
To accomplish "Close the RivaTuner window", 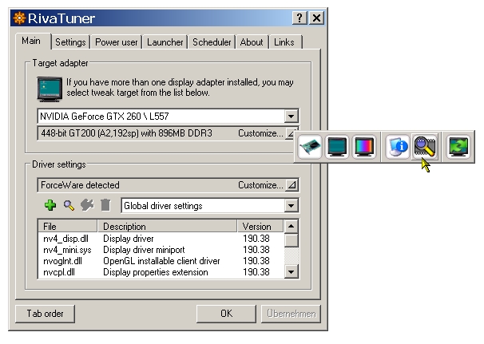I will tap(316, 18).
